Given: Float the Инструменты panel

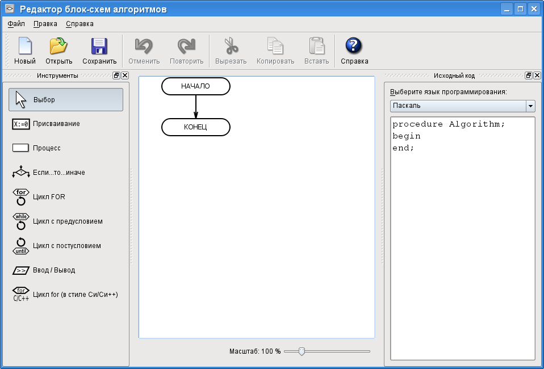Looking at the screenshot, I should pyautogui.click(x=116, y=76).
